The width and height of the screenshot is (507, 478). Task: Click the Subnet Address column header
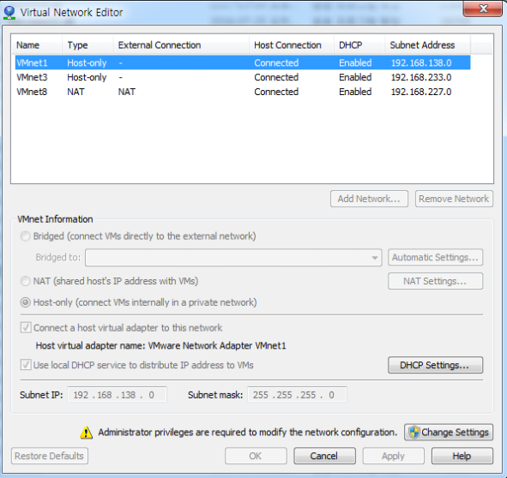click(x=427, y=45)
